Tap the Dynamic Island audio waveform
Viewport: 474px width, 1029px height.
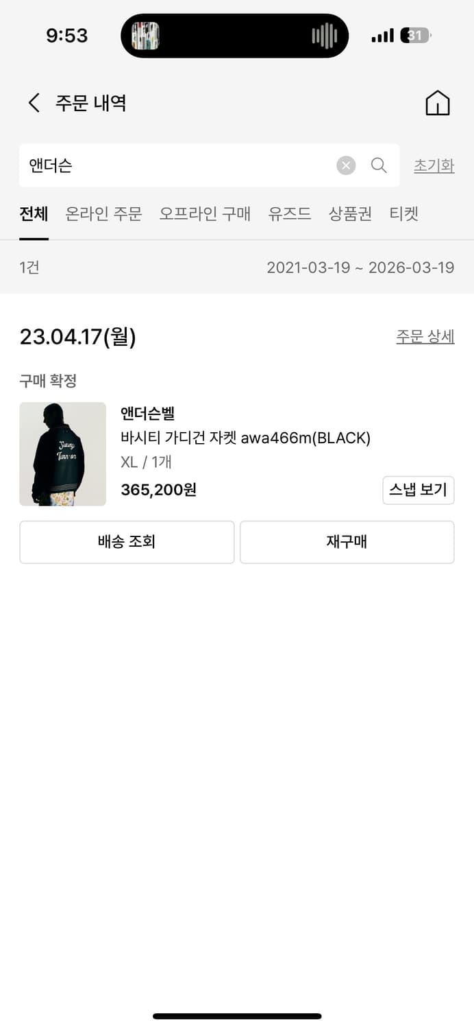325,36
